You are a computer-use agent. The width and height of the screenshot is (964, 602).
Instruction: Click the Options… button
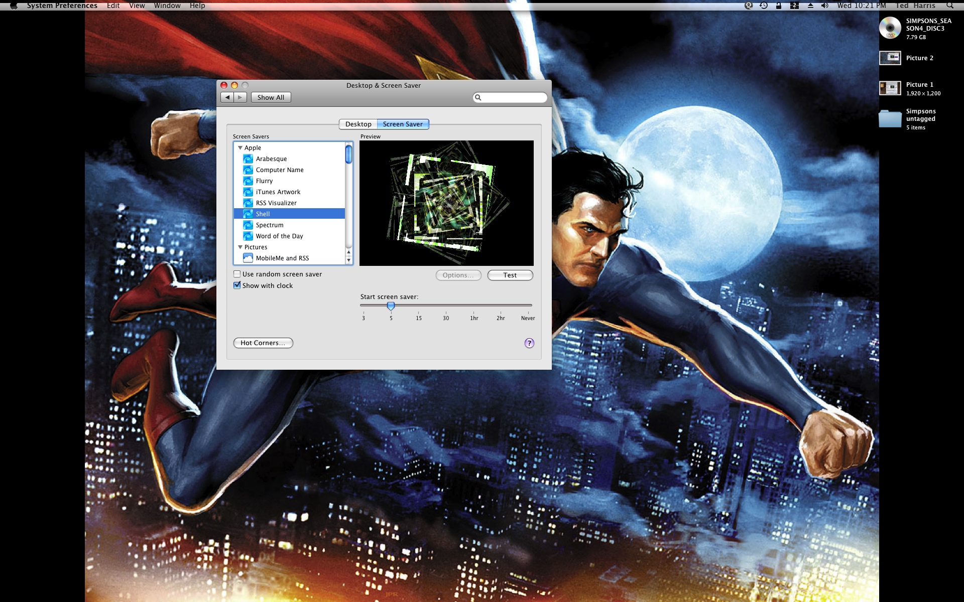click(x=458, y=275)
